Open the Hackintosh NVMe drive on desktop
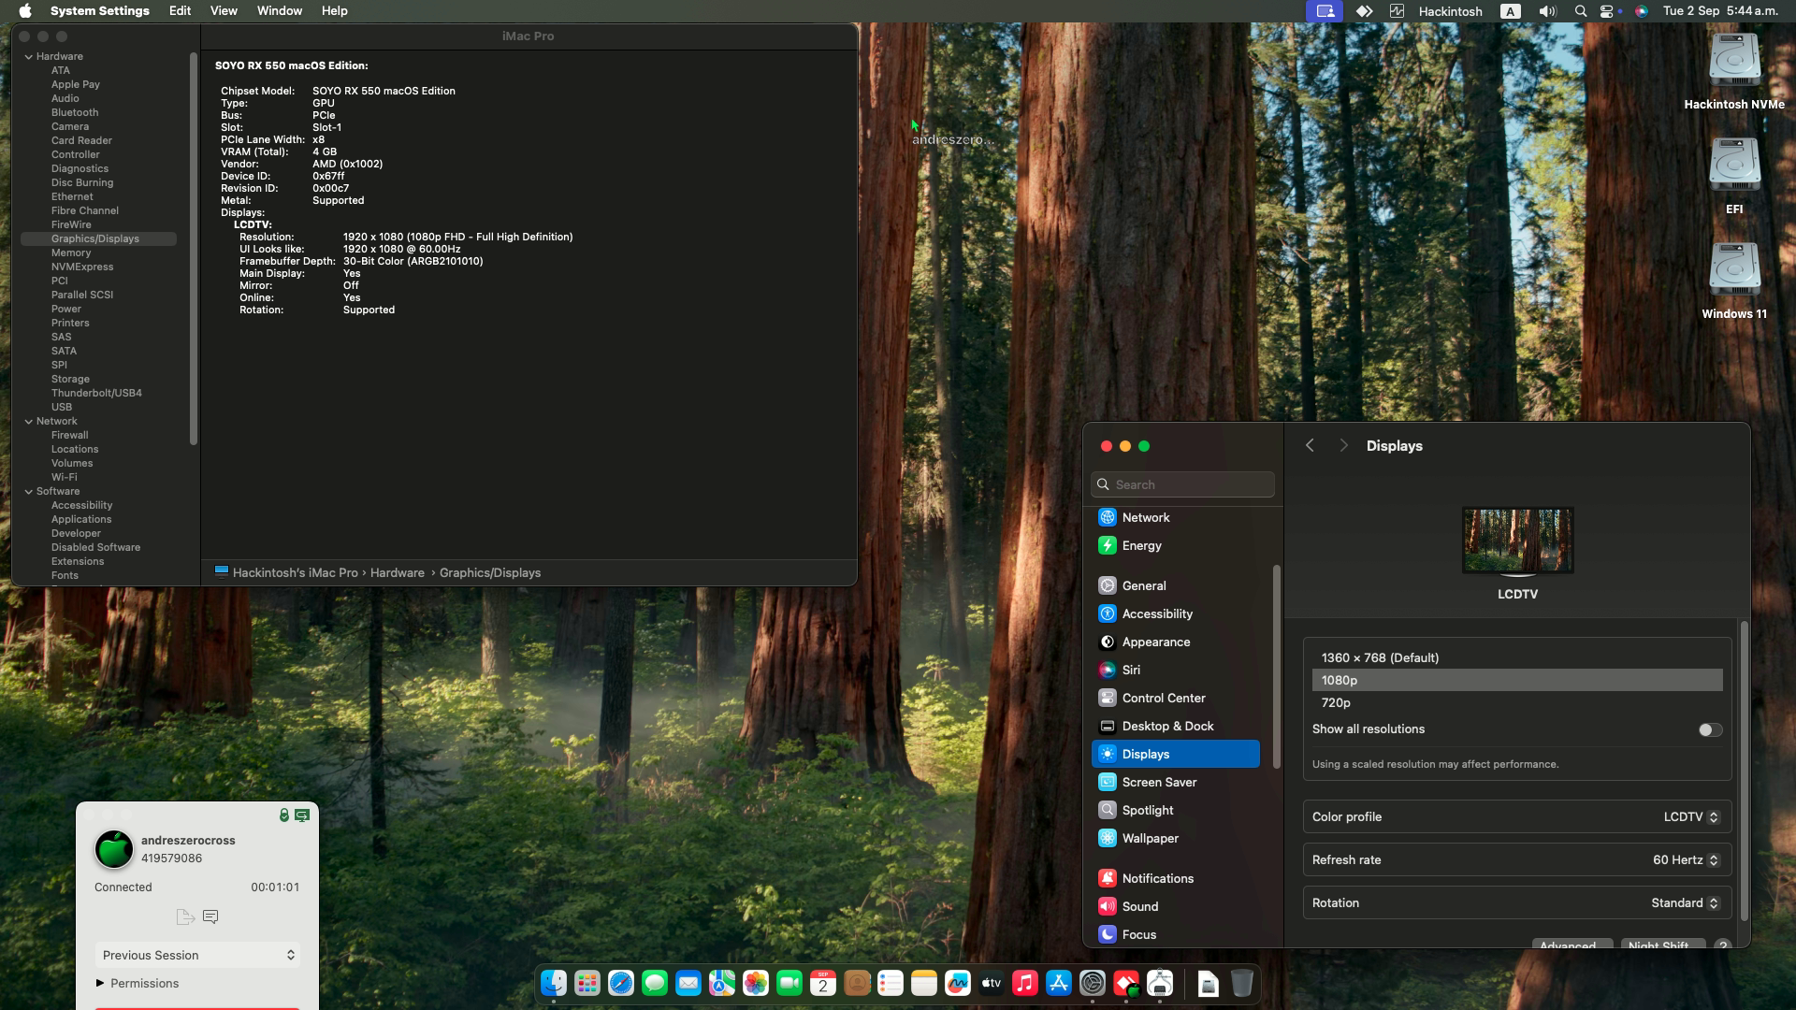 coord(1734,71)
